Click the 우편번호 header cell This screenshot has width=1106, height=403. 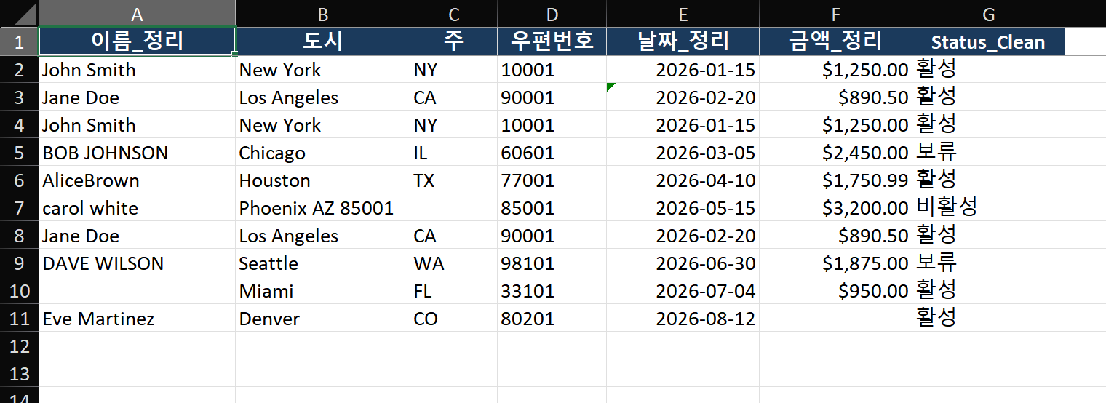point(552,41)
